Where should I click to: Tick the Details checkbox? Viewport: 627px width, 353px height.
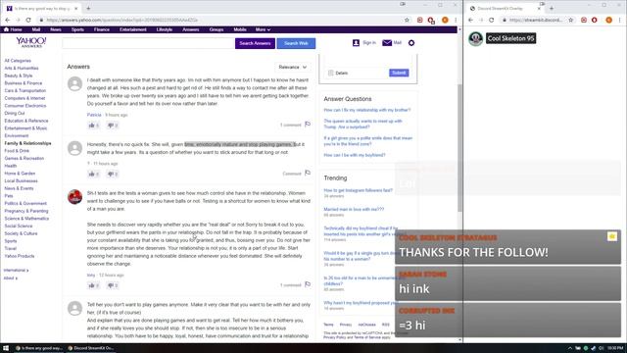click(x=331, y=73)
